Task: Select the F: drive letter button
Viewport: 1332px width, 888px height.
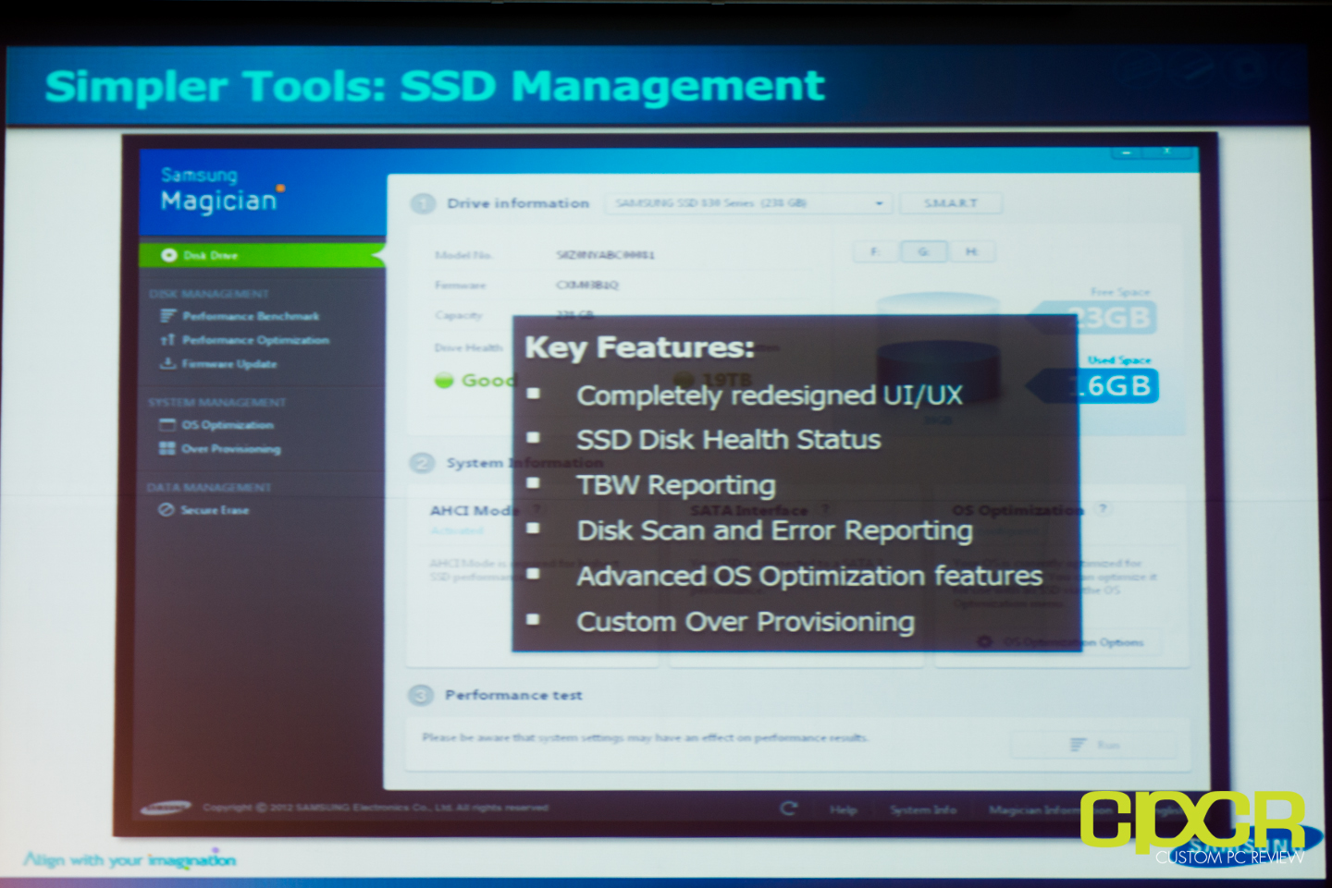Action: [874, 251]
